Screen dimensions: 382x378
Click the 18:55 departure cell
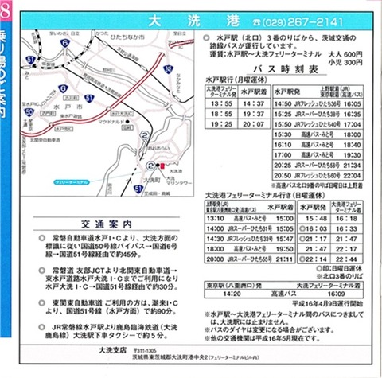[x=221, y=114]
